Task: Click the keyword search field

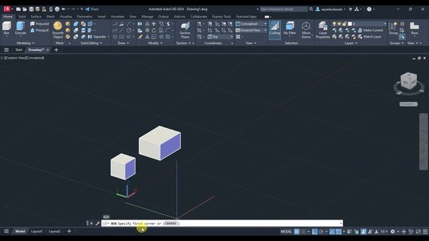Action: pyautogui.click(x=284, y=9)
